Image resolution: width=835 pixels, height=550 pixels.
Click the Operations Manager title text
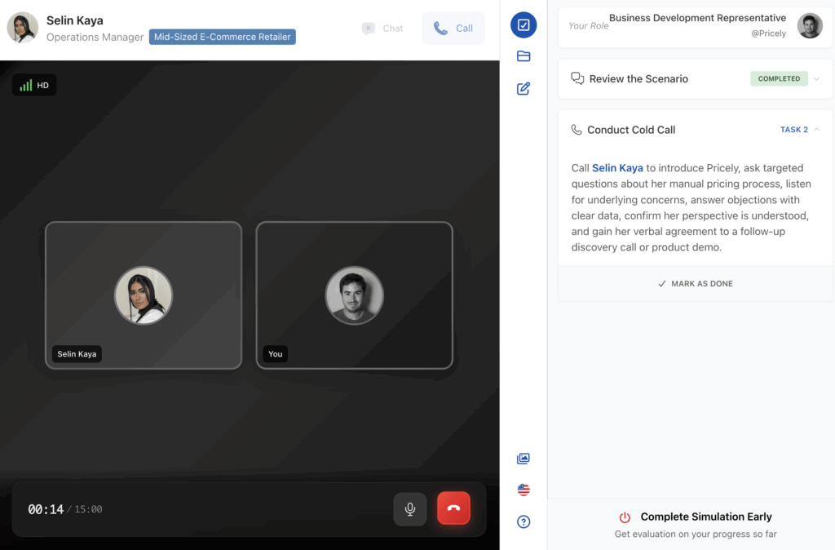tap(95, 37)
